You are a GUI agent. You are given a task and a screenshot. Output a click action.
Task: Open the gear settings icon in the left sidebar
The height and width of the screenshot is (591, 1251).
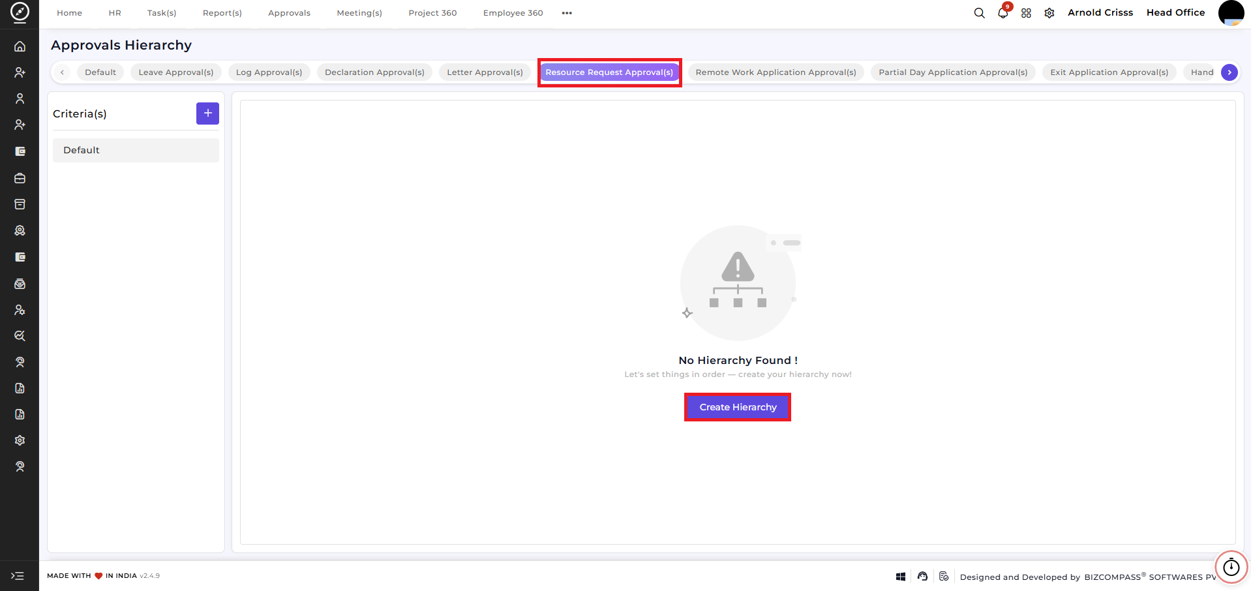tap(20, 440)
